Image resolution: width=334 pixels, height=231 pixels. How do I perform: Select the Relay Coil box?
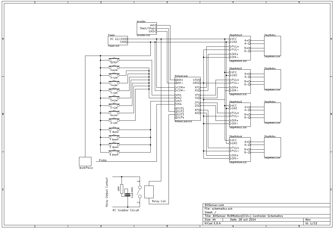pos(149,192)
